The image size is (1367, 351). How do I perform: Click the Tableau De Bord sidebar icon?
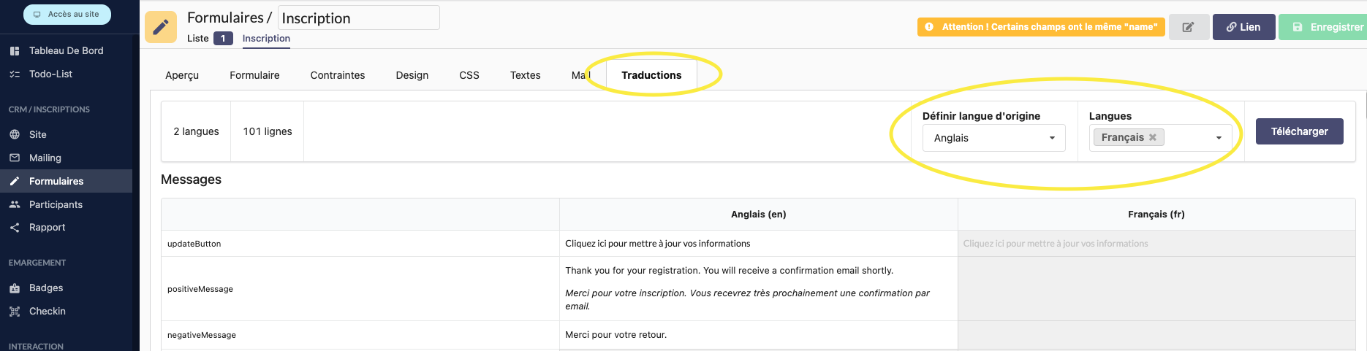tap(15, 50)
